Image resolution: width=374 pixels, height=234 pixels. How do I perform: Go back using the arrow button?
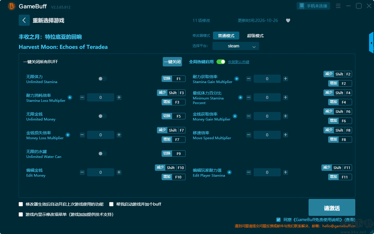[x=24, y=20]
